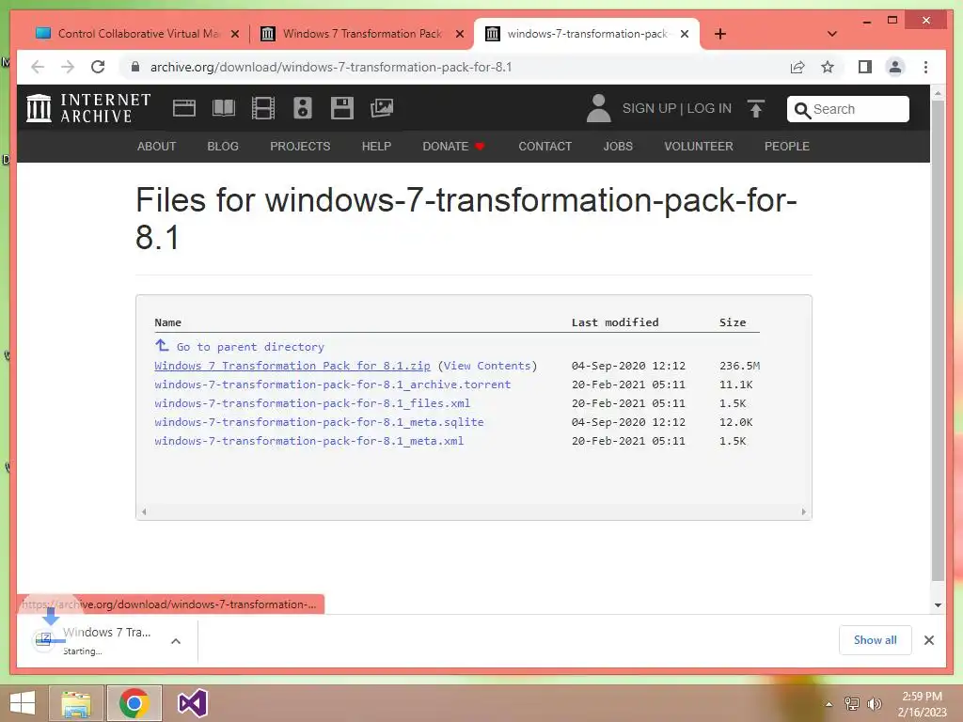This screenshot has height=722, width=963.
Task: Open Visual Studio from the taskbar
Action: [192, 703]
